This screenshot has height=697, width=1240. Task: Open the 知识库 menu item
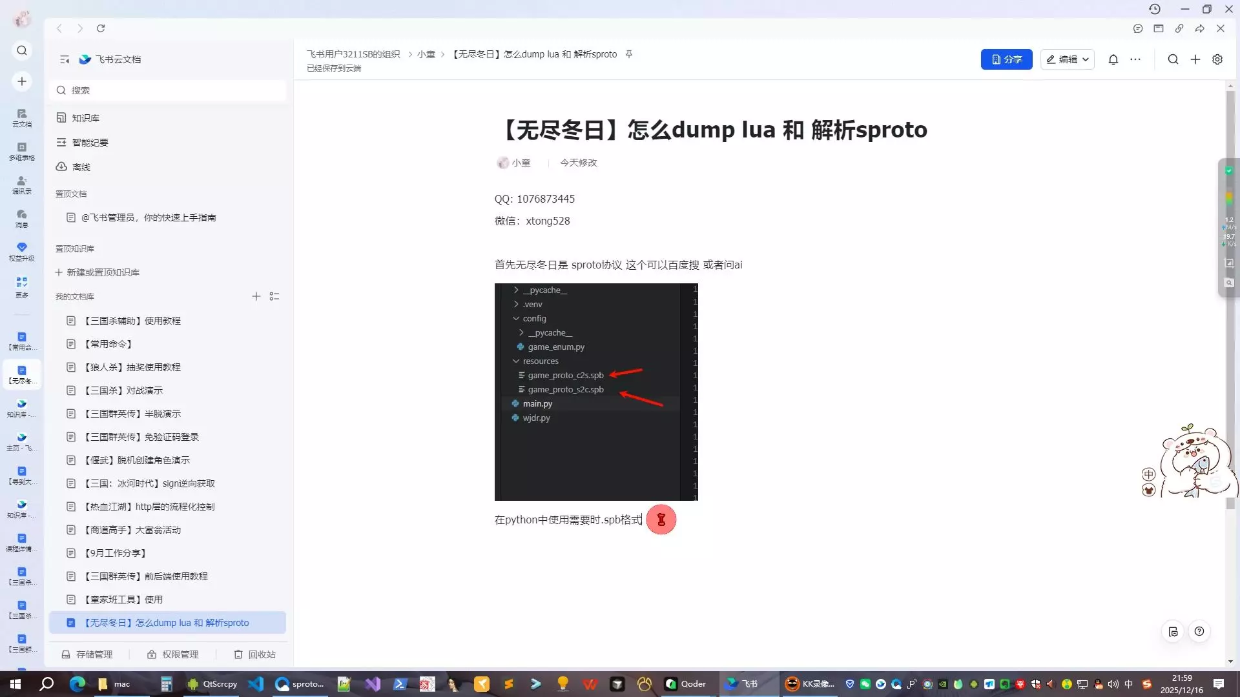85,118
